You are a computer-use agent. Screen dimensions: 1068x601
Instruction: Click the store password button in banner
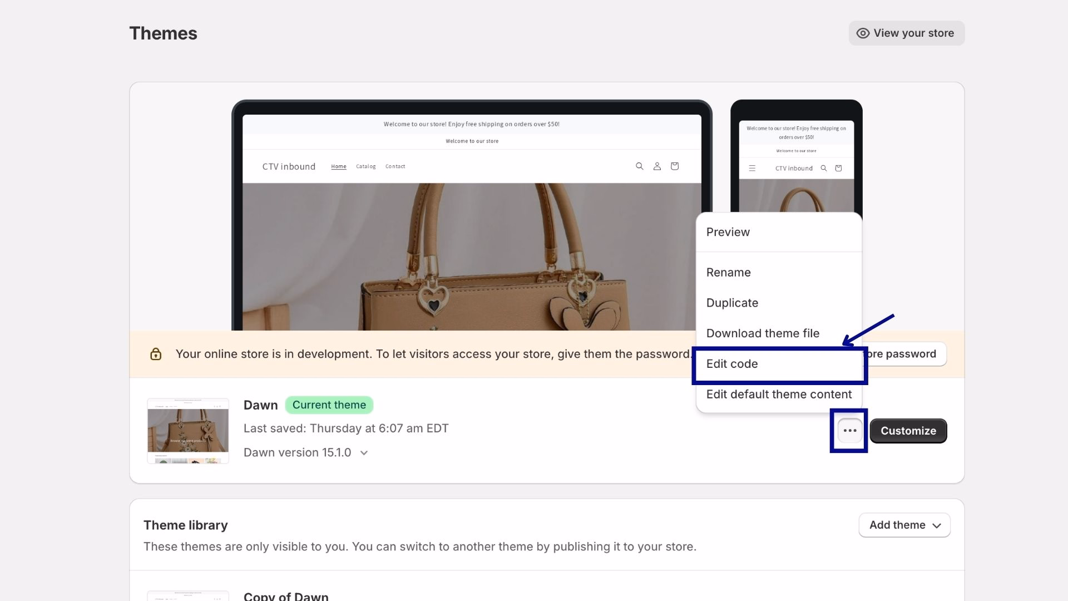904,354
